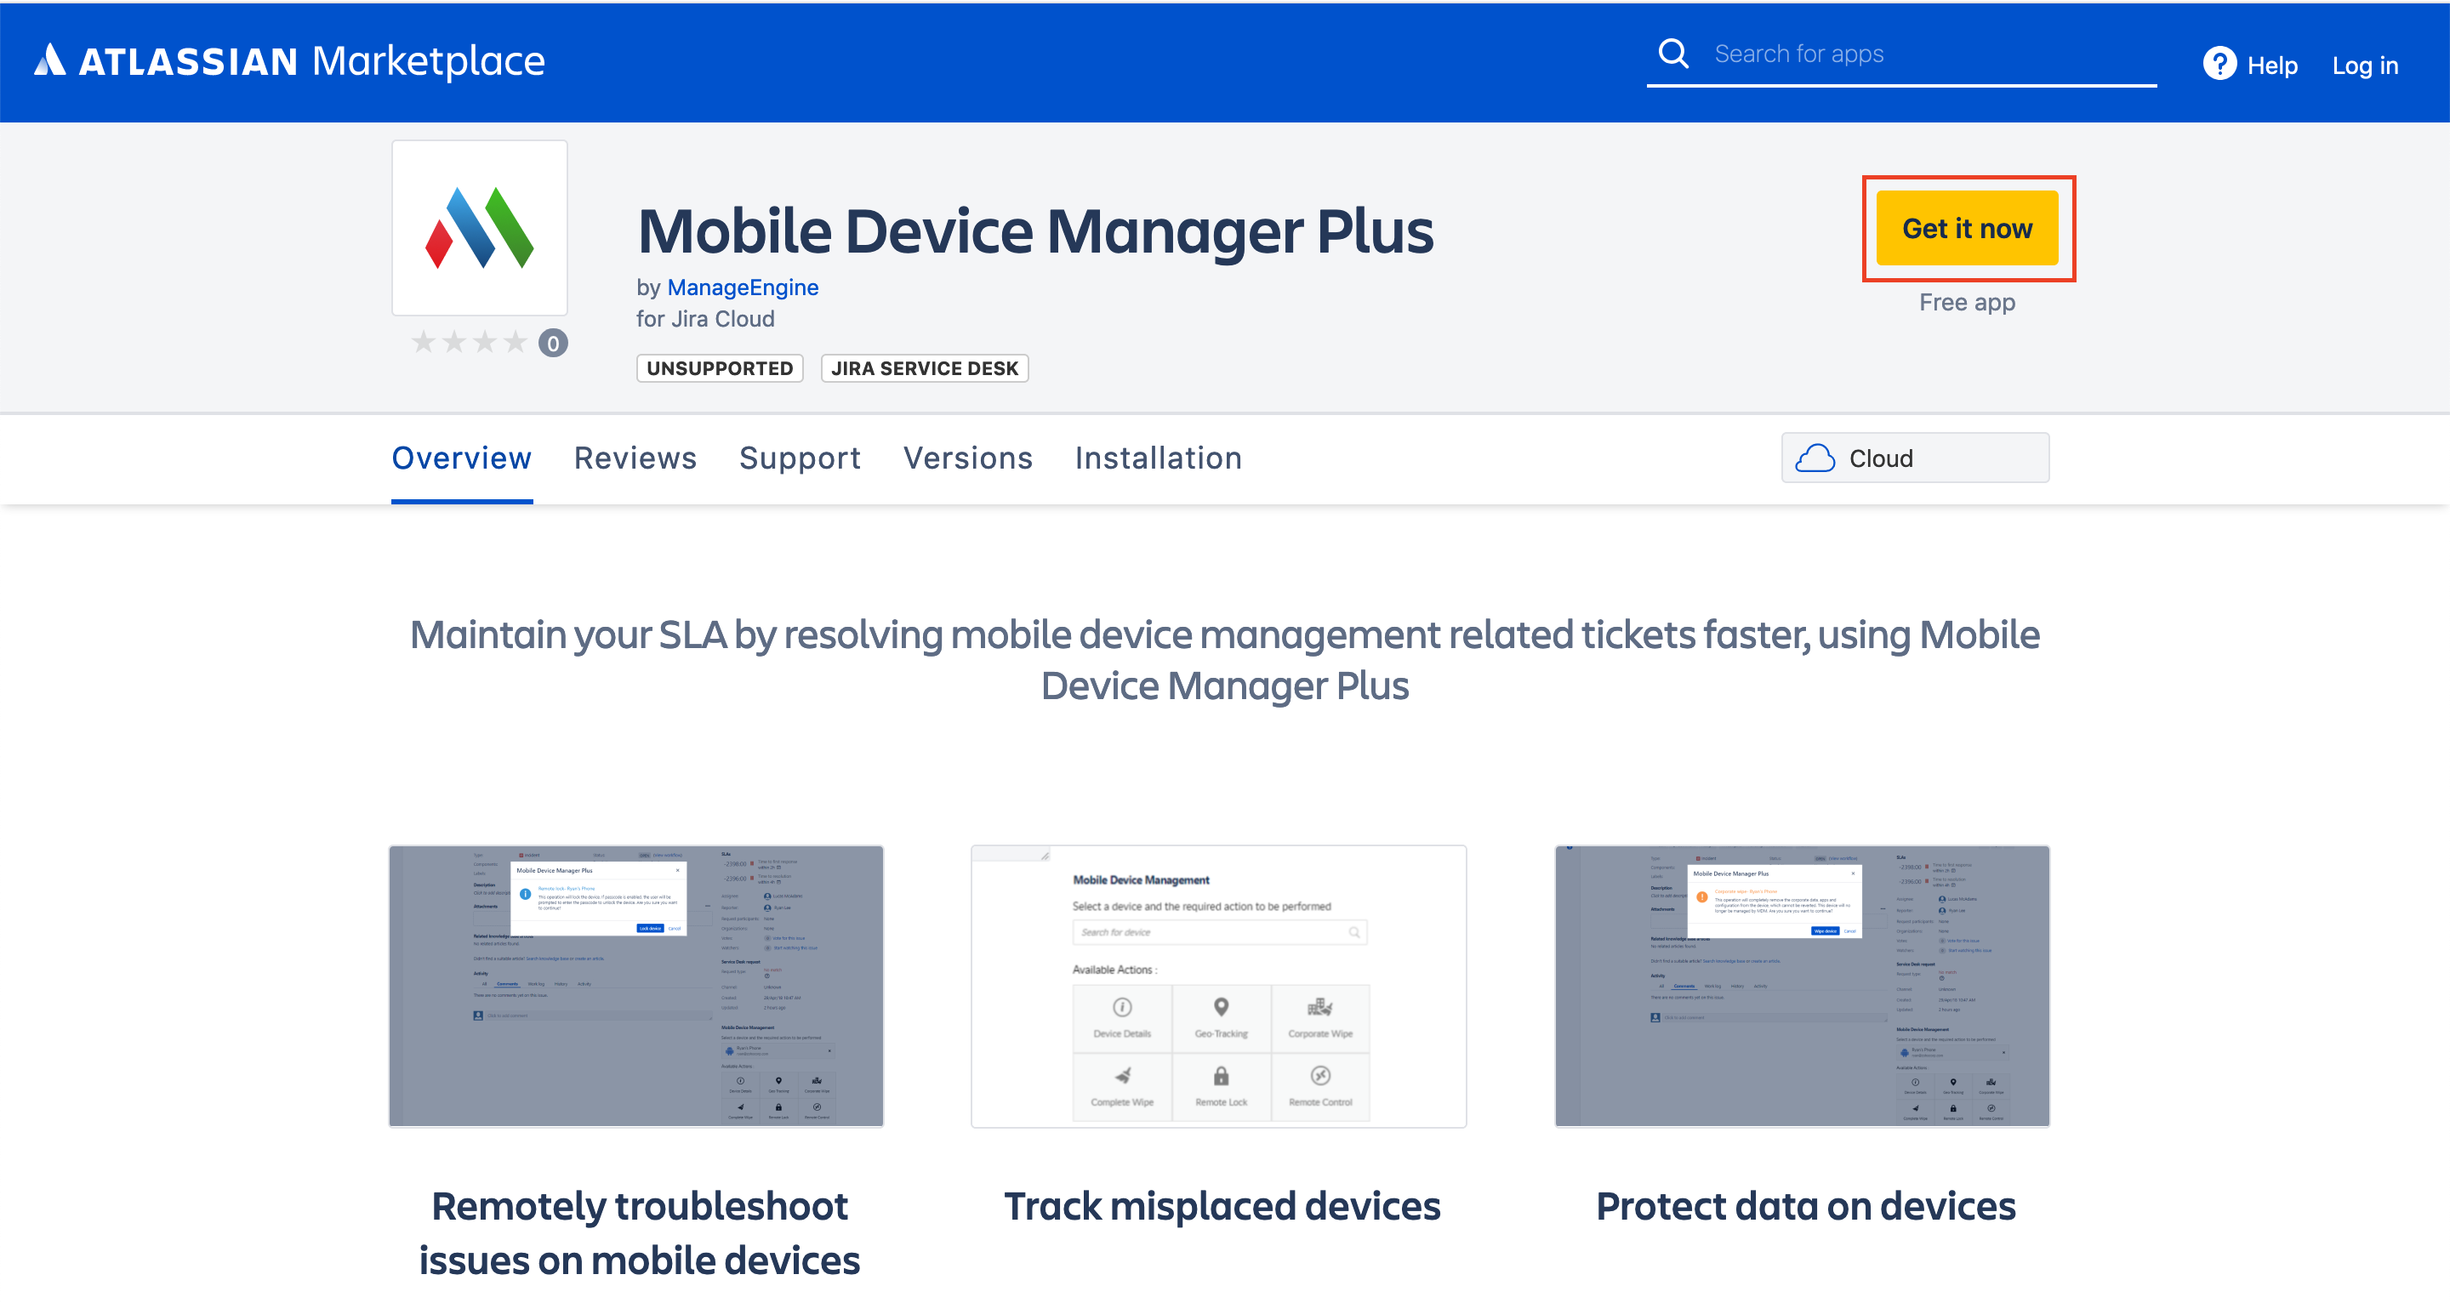The width and height of the screenshot is (2450, 1303).
Task: Select the Versions tab
Action: pyautogui.click(x=967, y=458)
